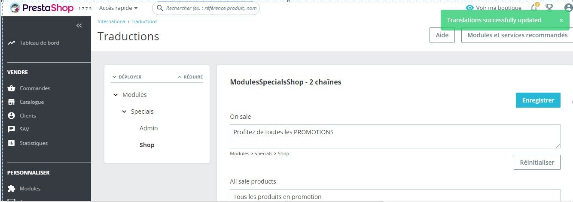Open Modules puzzle icon in sidebar
Screen dimensions: 573x202
click(x=12, y=189)
